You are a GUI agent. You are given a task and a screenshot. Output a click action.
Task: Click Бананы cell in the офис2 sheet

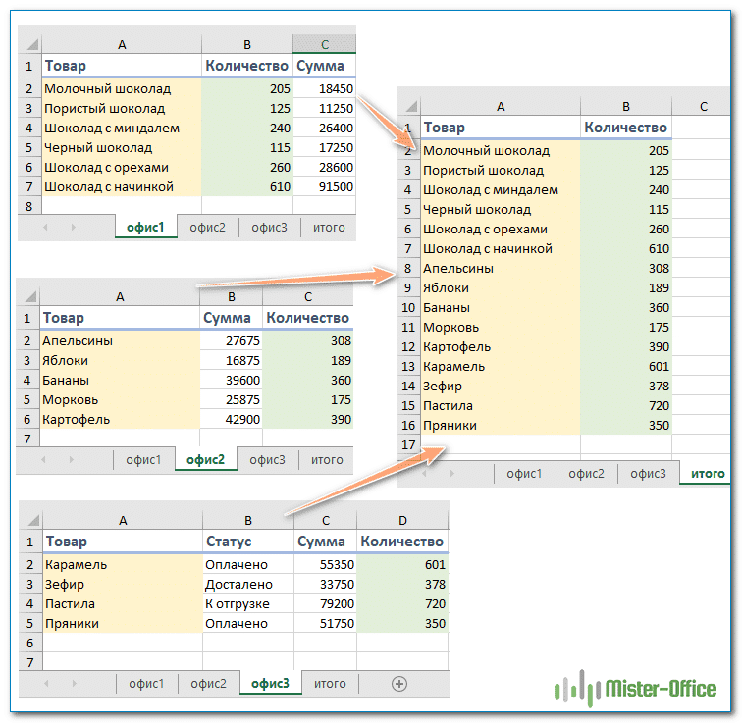tap(120, 381)
